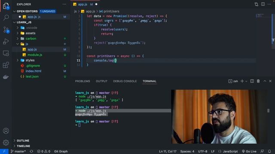The width and height of the screenshot is (275, 154).
Task: Click the js folder in breadcrumb
Action: [x=75, y=12]
